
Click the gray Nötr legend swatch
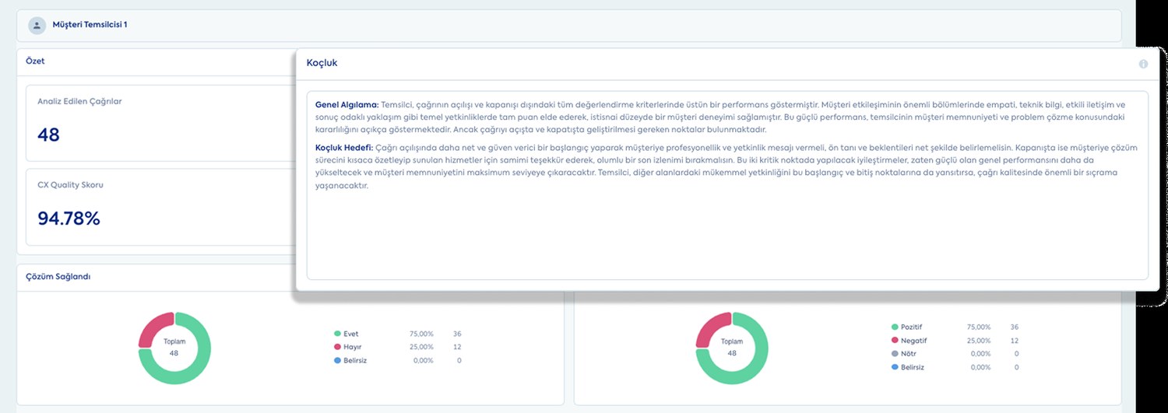click(x=894, y=354)
